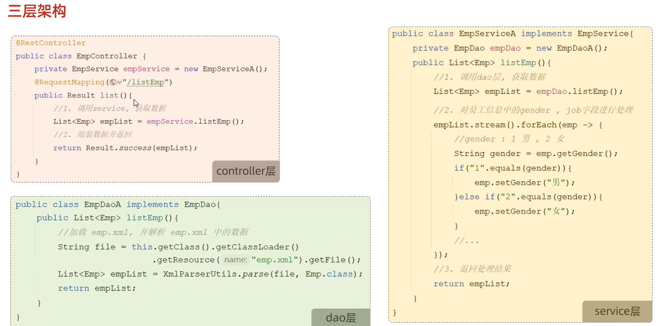Select the 三层架构 slide title

37,11
